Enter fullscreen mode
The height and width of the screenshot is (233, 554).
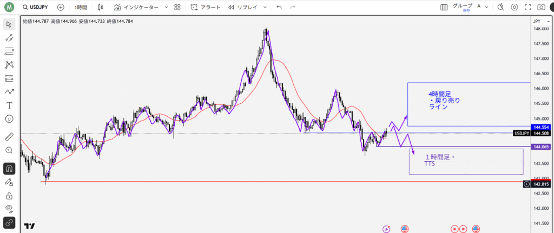pos(528,7)
